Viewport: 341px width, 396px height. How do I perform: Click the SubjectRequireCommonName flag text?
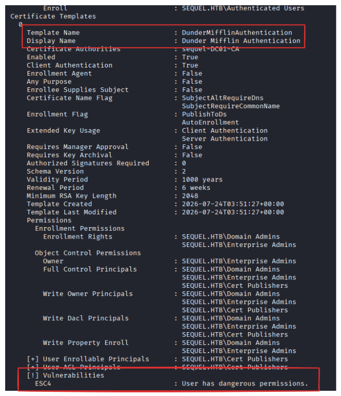[230, 106]
